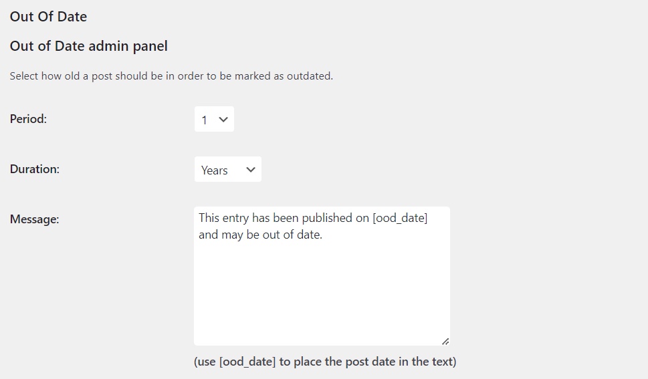Screen dimensions: 648x379
Task: Click the empty area of the Message textarea
Action: [321, 294]
